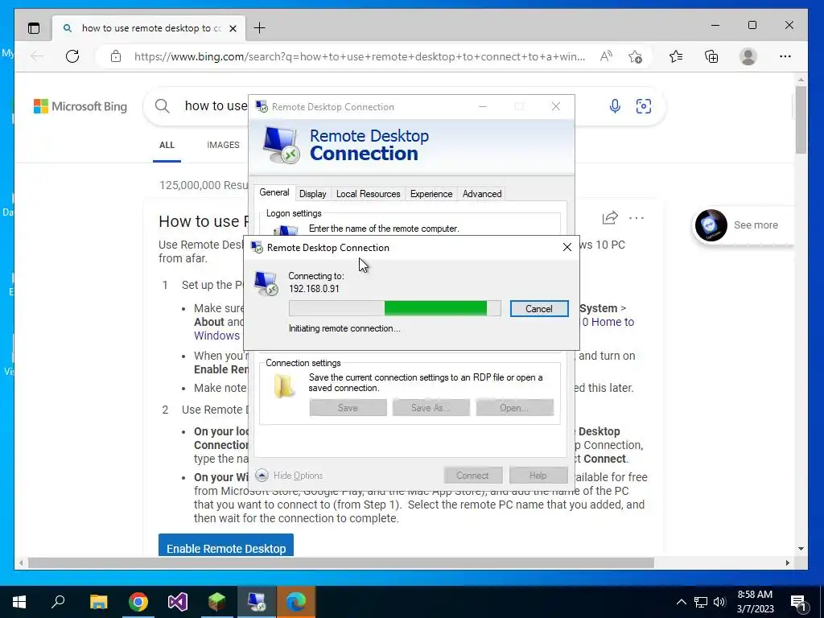Click Save under Connection settings

[x=348, y=408]
